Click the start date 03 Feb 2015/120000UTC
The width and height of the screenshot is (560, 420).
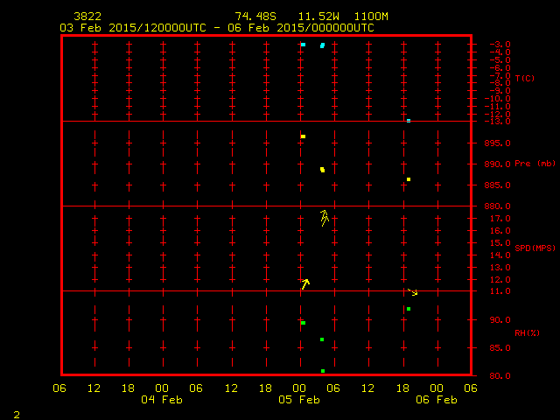pos(133,27)
